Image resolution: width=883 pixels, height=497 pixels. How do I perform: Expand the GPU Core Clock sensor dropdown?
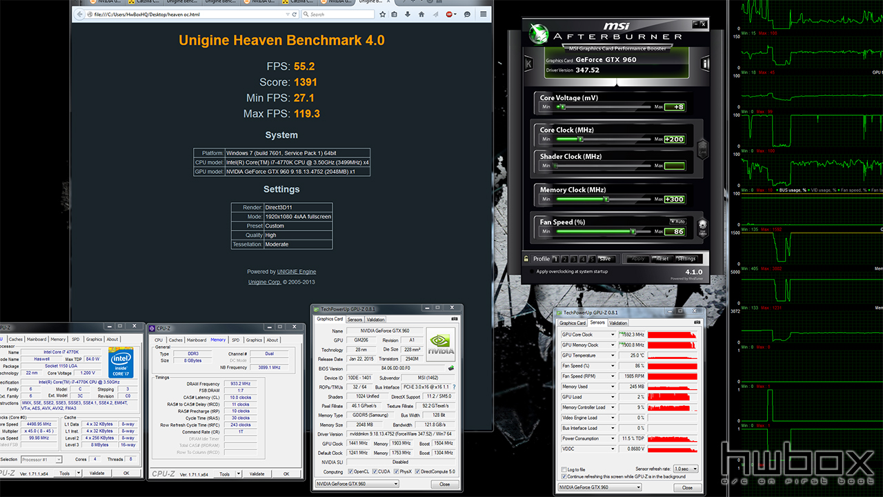click(612, 335)
